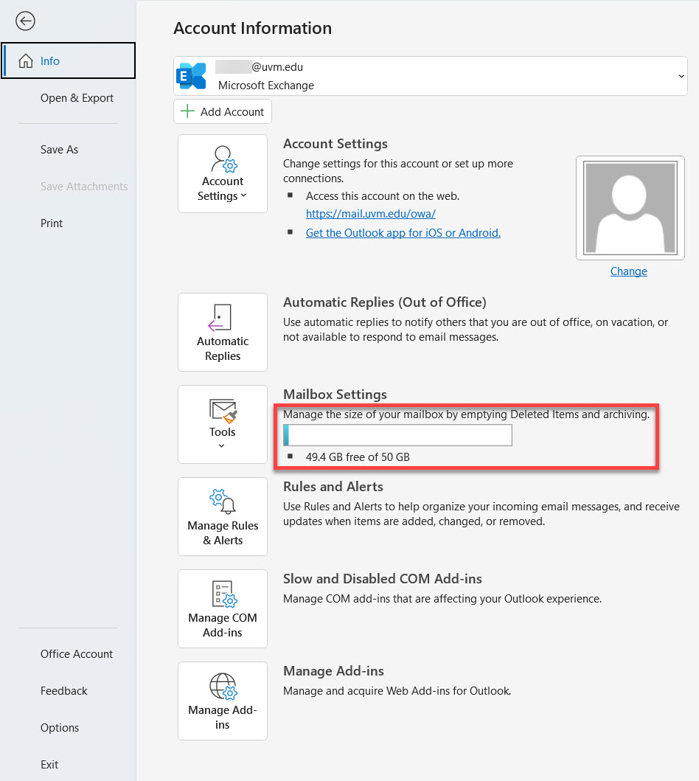Click the back arrow to exit Account Information
The image size is (699, 781).
[x=25, y=21]
